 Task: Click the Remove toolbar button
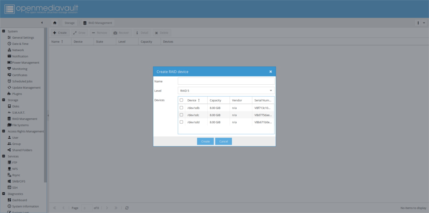(99, 33)
